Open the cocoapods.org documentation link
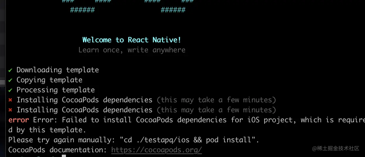The width and height of the screenshot is (365, 157). [x=157, y=150]
